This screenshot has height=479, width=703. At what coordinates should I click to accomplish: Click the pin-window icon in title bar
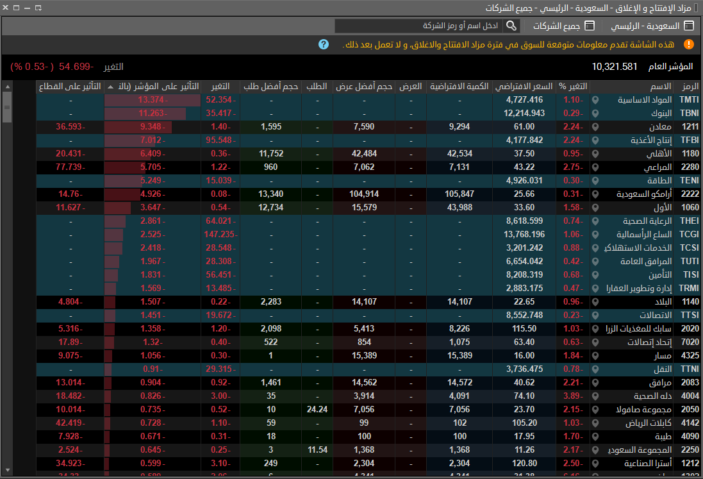tap(38, 8)
